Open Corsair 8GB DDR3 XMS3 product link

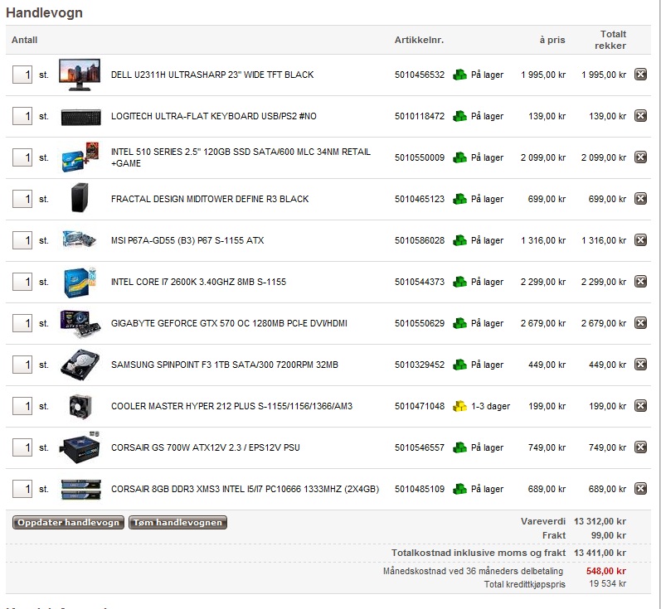tap(245, 489)
